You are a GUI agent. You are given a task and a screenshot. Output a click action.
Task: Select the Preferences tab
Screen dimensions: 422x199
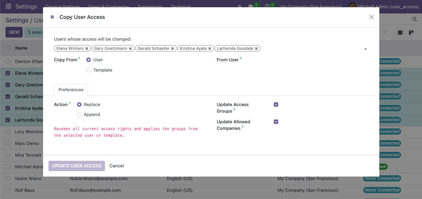[71, 90]
